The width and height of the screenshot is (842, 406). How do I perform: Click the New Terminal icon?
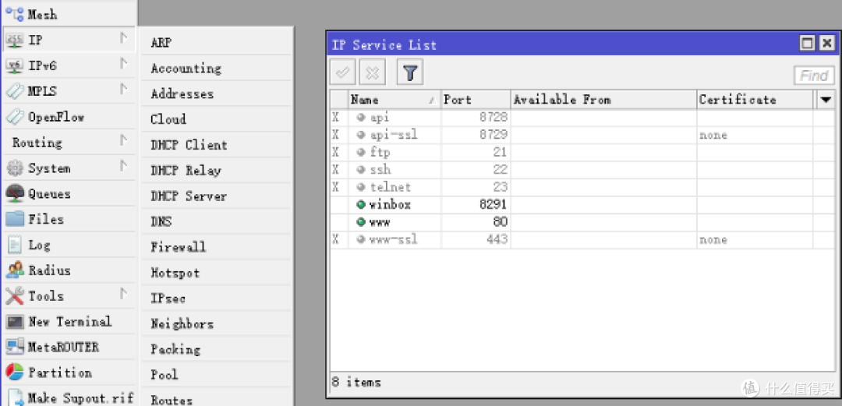pos(15,321)
